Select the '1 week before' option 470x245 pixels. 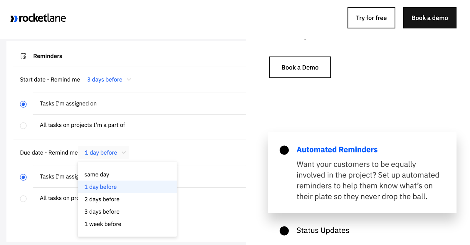click(x=103, y=224)
